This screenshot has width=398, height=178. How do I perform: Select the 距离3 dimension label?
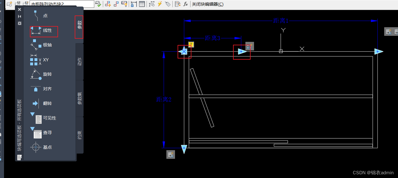(x=213, y=38)
